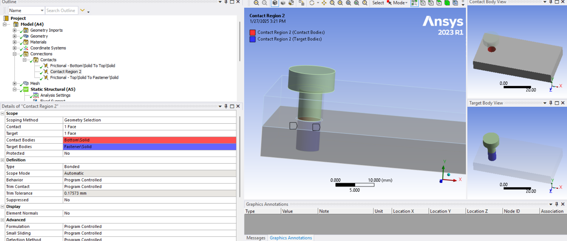This screenshot has width=567, height=241.
Task: Select Contact Region 2 in outline
Action: point(66,72)
